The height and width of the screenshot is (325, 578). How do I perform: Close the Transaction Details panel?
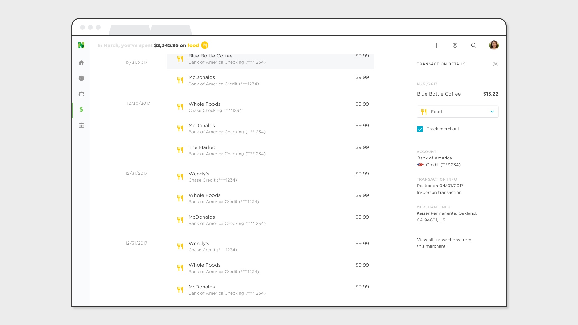tap(495, 64)
